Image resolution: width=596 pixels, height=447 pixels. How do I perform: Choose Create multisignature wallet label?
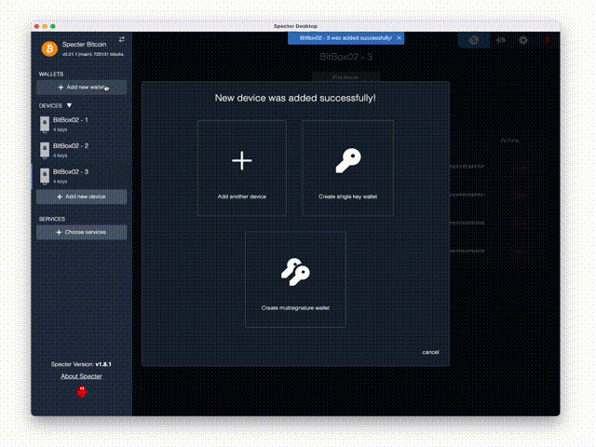click(x=295, y=308)
